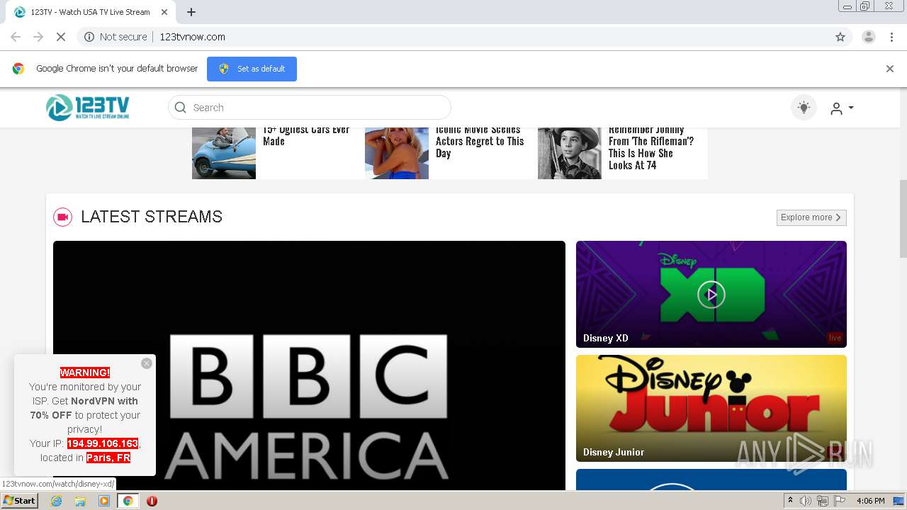Screen dimensions: 907x510
Task: Open the user account dropdown
Action: 842,108
